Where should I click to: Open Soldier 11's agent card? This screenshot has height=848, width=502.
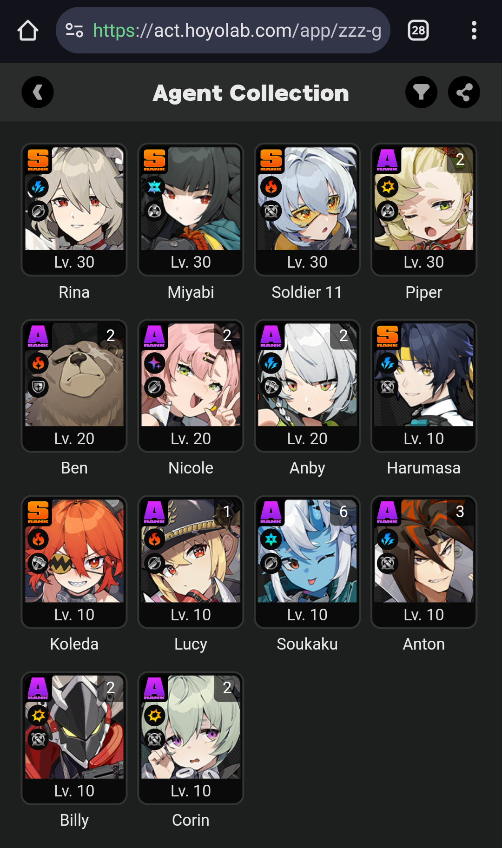(307, 210)
